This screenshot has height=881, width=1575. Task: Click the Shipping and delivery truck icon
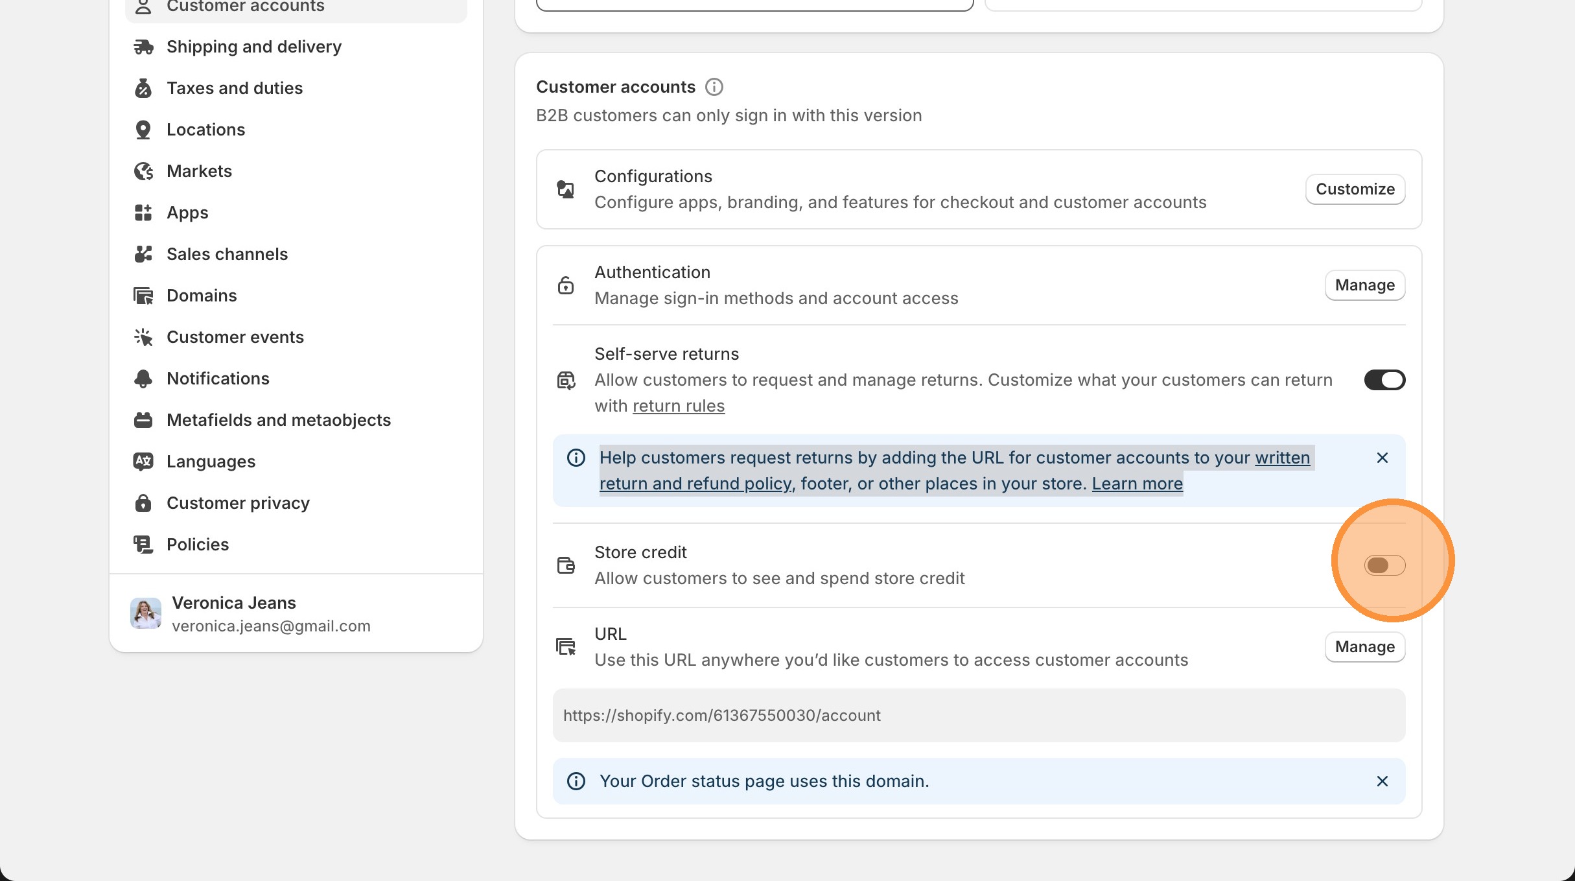144,46
